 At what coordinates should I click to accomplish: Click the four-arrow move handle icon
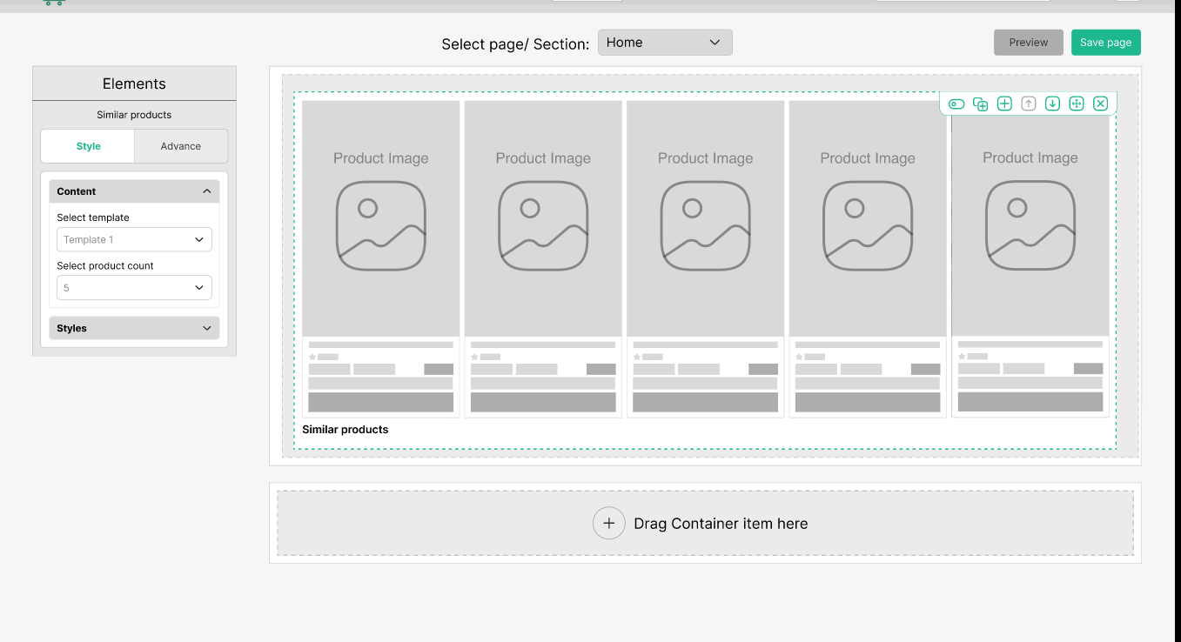click(1076, 104)
